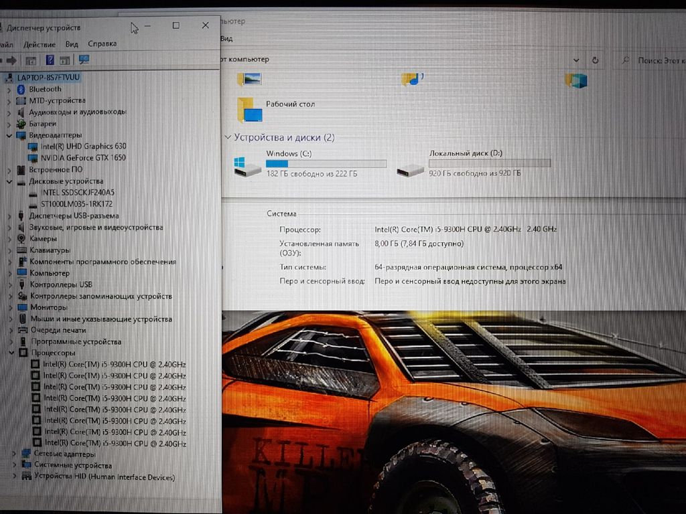The image size is (686, 514).
Task: Expand Контроллеры запоминающих устройств node
Action: [x=11, y=296]
